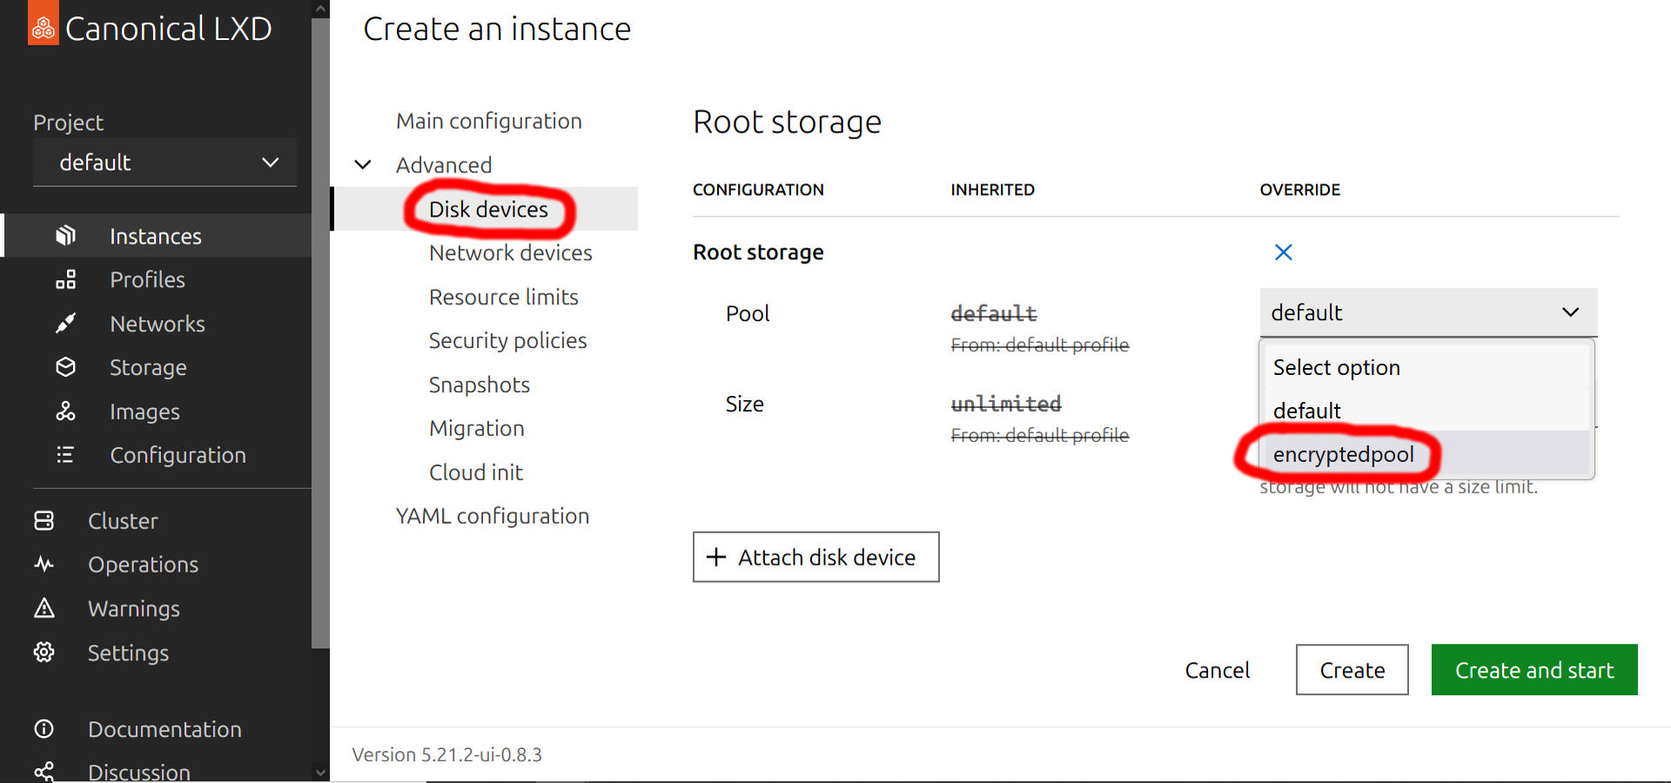This screenshot has height=783, width=1671.
Task: Click the Cluster sidebar icon
Action: [44, 520]
